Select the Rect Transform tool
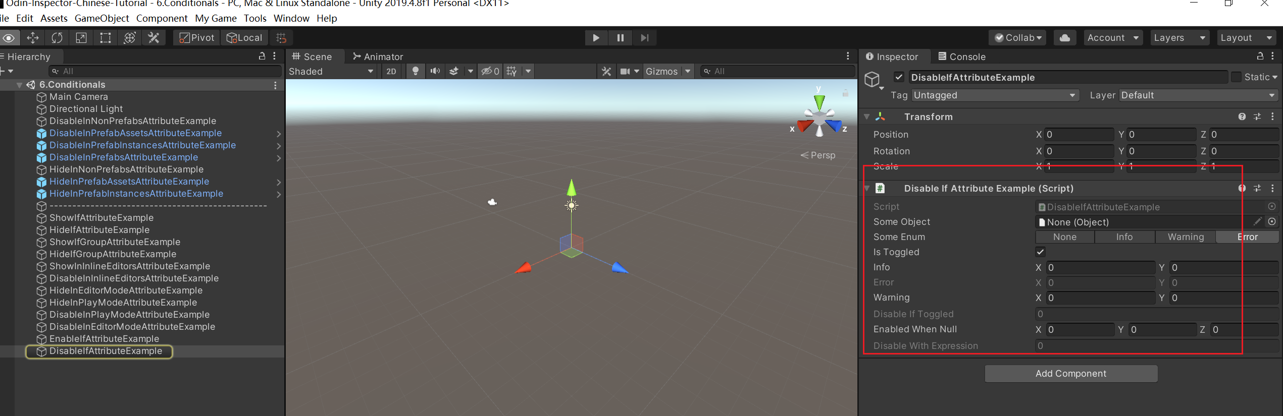This screenshot has width=1283, height=416. tap(106, 38)
